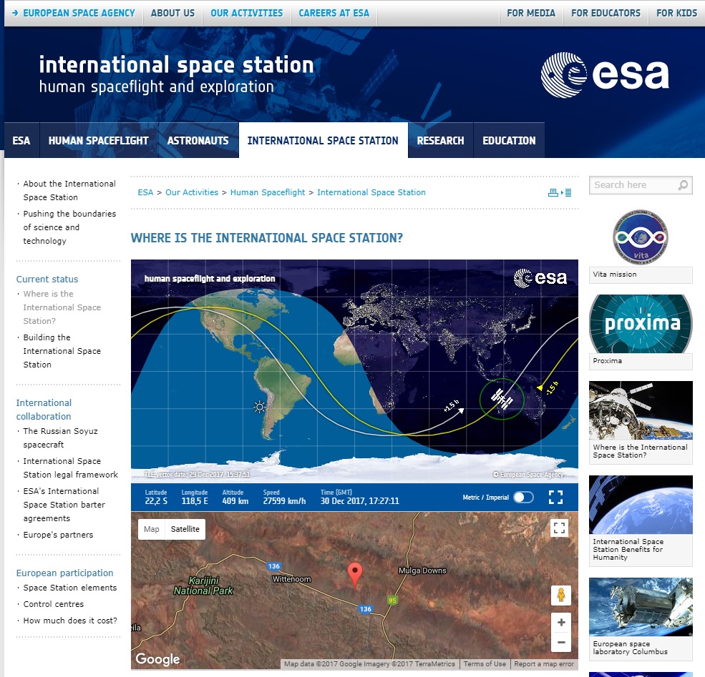
Task: Click the print icon near breadcrumbs
Action: [553, 192]
